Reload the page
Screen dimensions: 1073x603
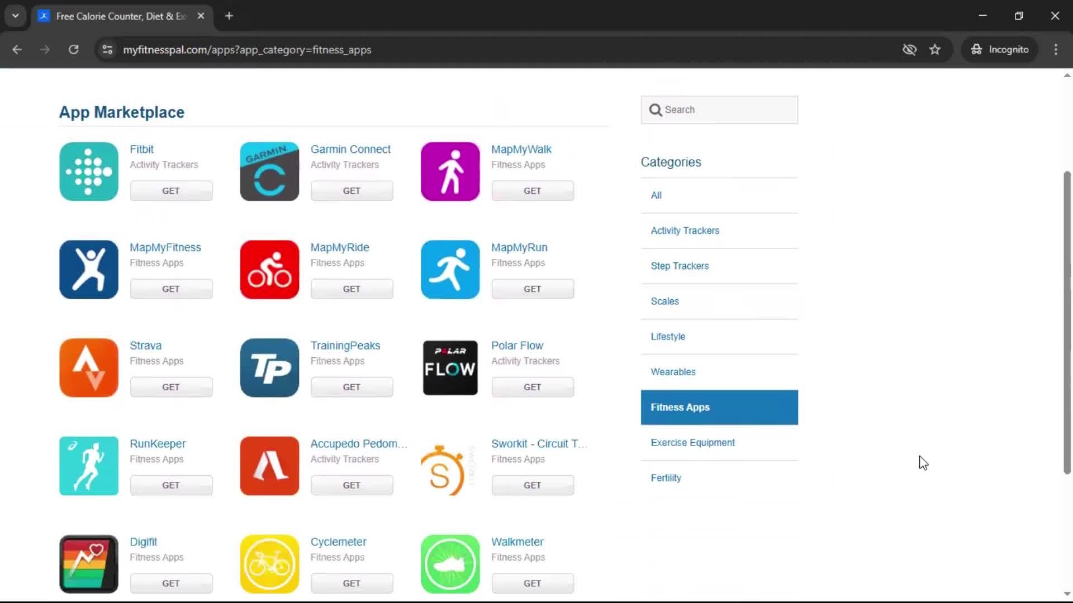pyautogui.click(x=73, y=50)
